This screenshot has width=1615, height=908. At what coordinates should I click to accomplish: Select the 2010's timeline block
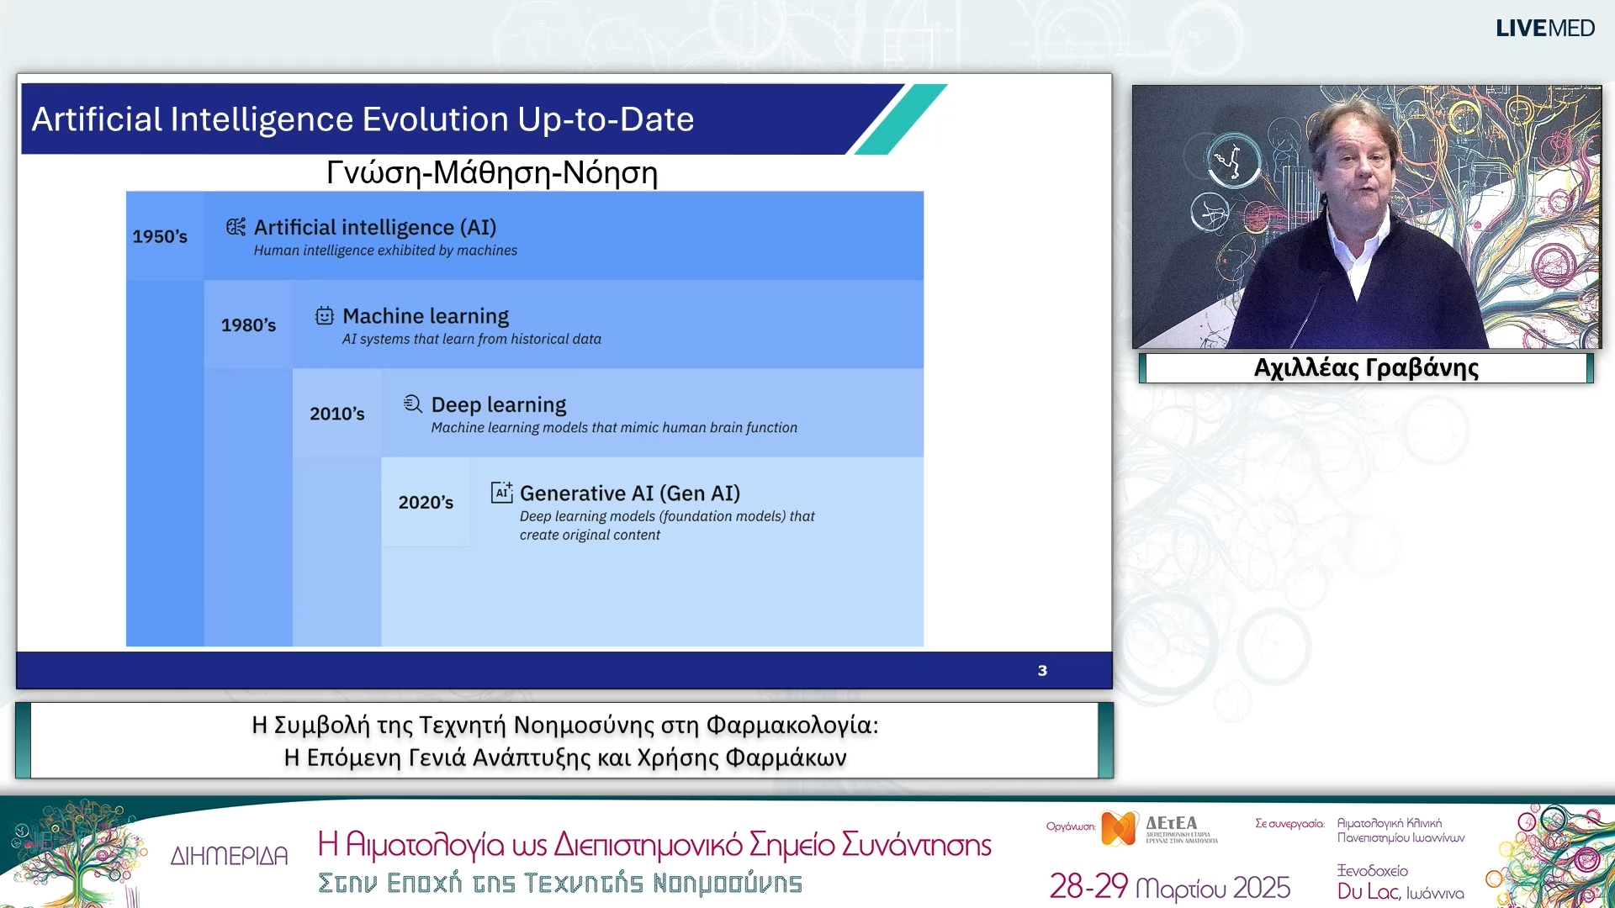click(x=336, y=414)
